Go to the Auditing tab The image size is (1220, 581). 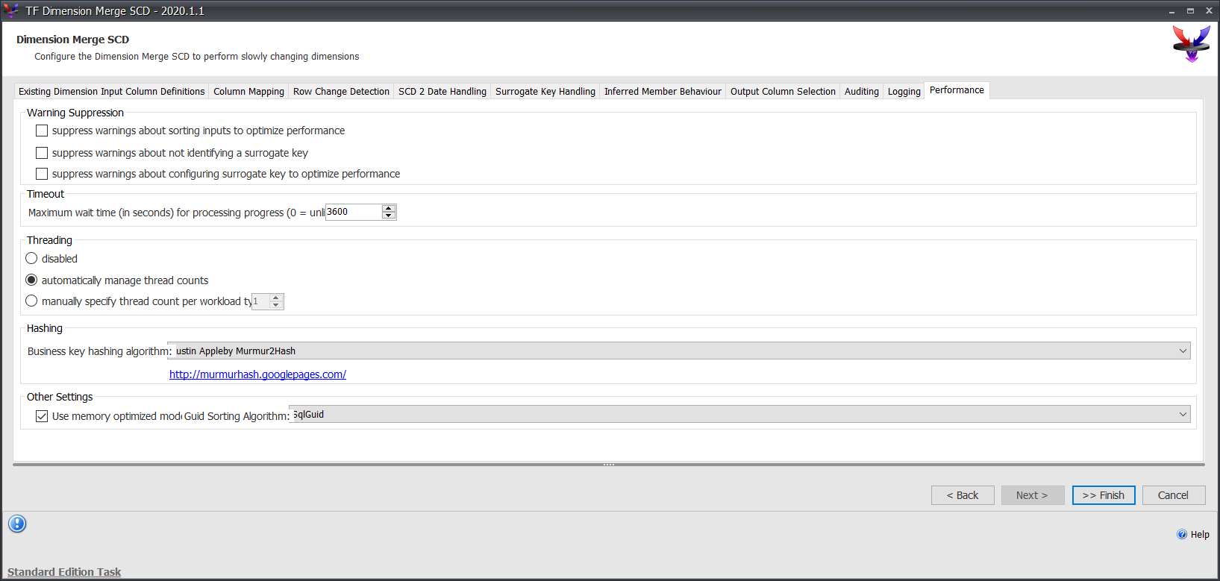point(861,92)
